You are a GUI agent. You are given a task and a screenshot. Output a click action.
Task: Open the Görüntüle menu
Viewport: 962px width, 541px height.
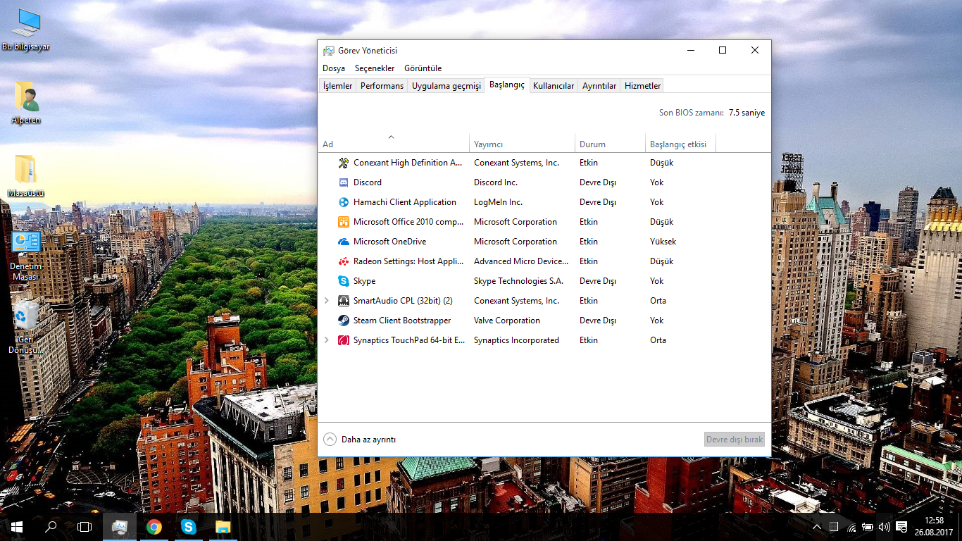[x=423, y=68]
